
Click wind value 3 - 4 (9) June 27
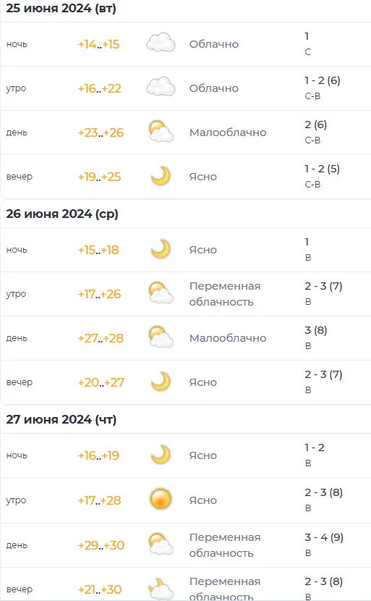click(x=324, y=537)
